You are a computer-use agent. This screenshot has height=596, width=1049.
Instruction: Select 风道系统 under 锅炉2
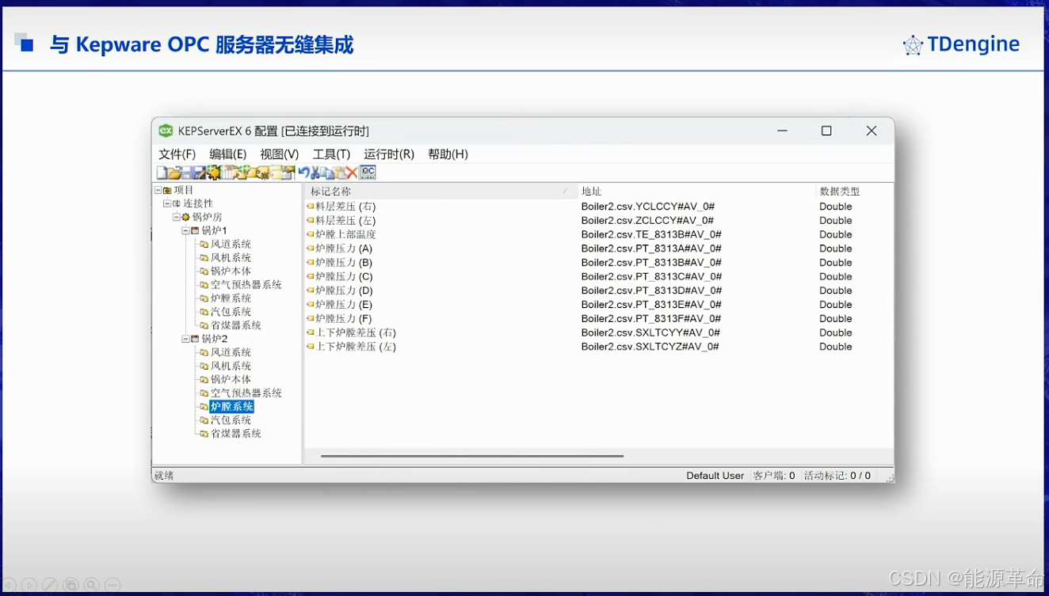[x=231, y=352]
